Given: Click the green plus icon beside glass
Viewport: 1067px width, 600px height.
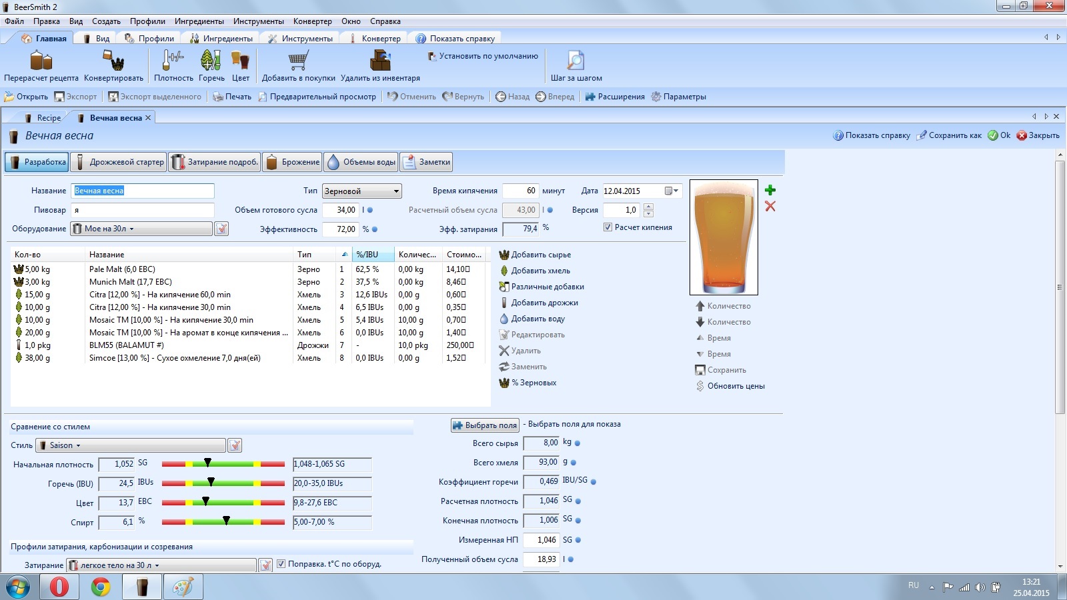Looking at the screenshot, I should [770, 191].
